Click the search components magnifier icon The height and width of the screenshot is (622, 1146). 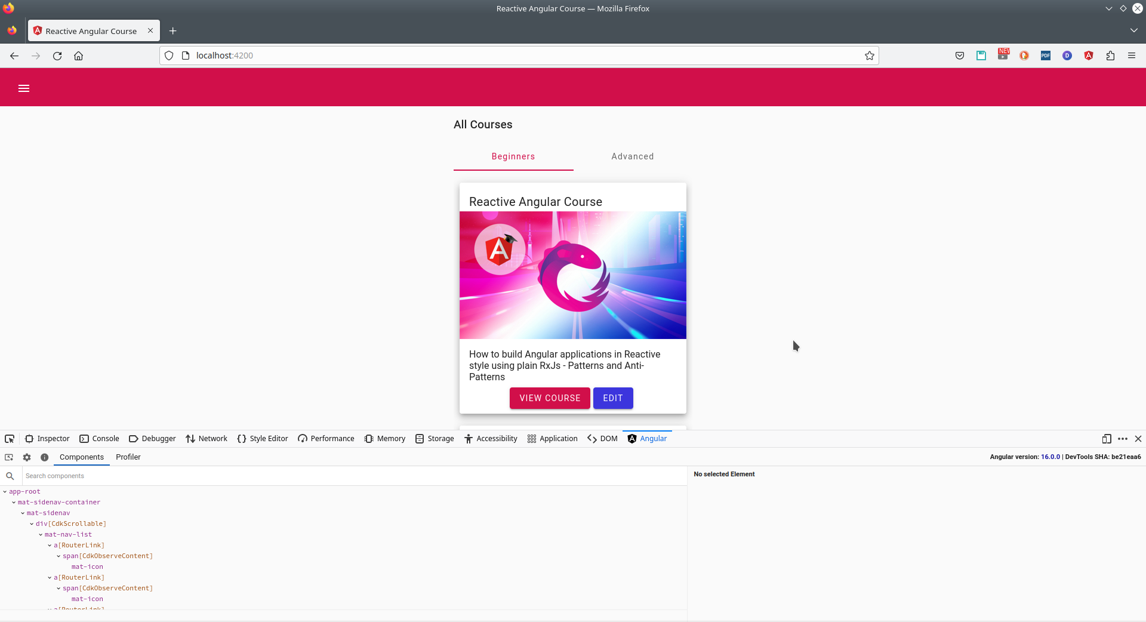[x=10, y=476]
